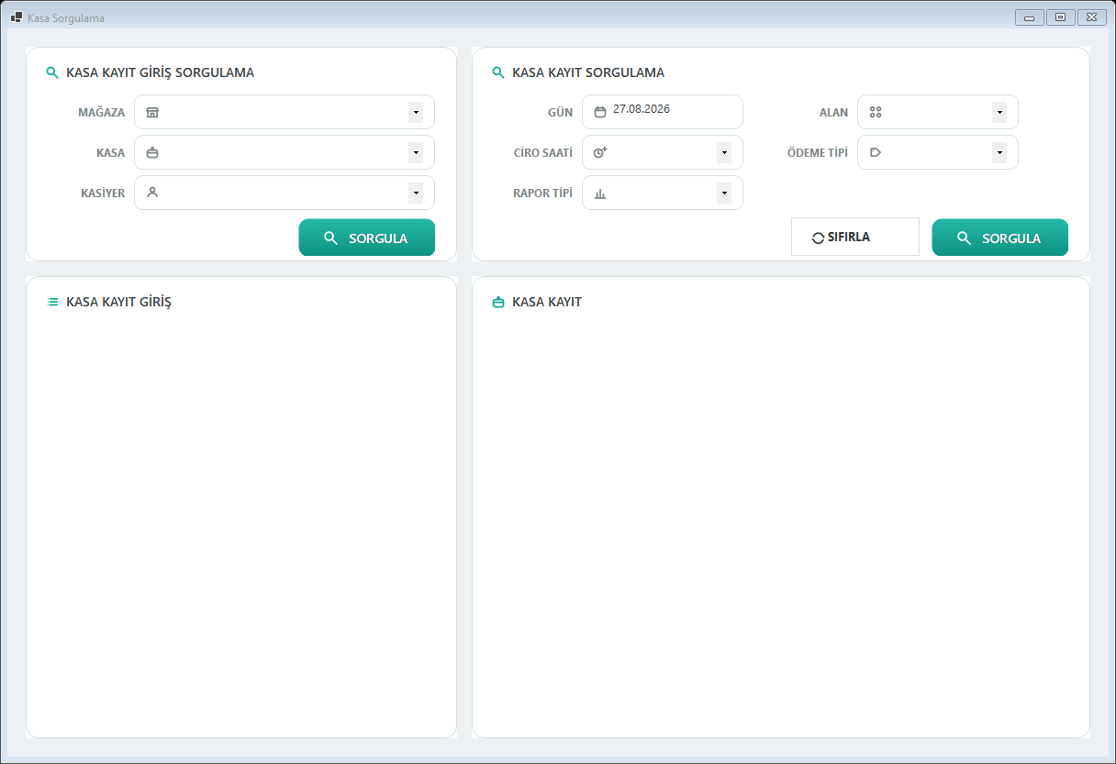This screenshot has width=1116, height=764.
Task: Click the store icon in MAĞAZA field
Action: (152, 112)
